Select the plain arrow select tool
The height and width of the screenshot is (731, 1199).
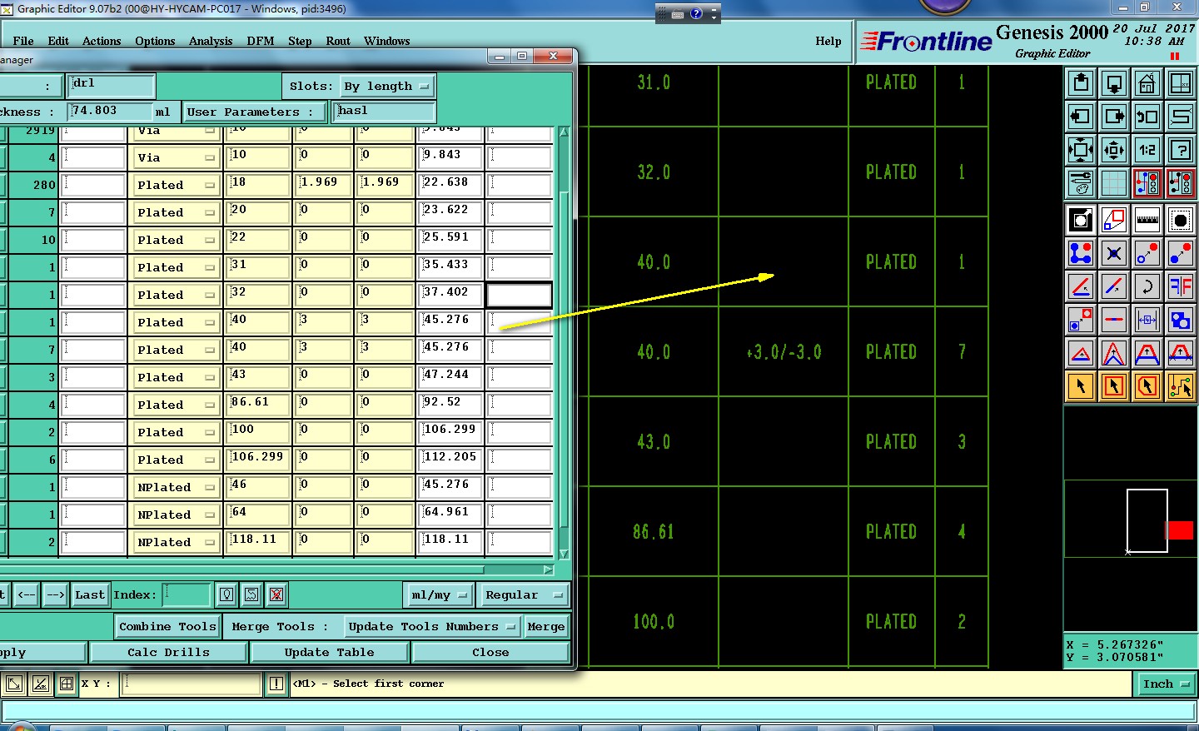pyautogui.click(x=1081, y=386)
